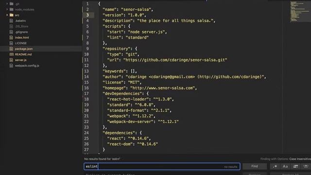Select the .git folder icon
311x175 pixels.
pyautogui.click(x=12, y=4)
